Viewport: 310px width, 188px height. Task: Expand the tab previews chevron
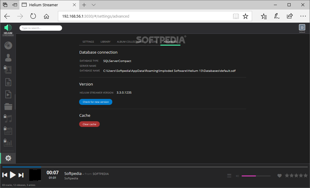click(x=94, y=5)
